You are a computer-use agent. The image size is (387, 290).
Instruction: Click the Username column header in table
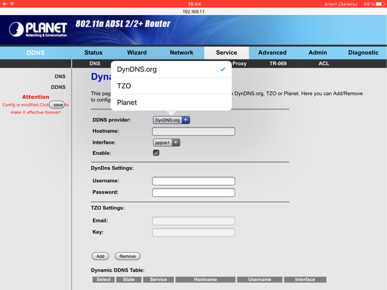coord(260,279)
